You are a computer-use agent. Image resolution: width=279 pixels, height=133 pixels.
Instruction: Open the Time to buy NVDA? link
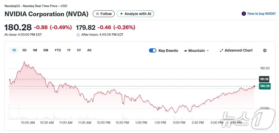tap(261, 14)
